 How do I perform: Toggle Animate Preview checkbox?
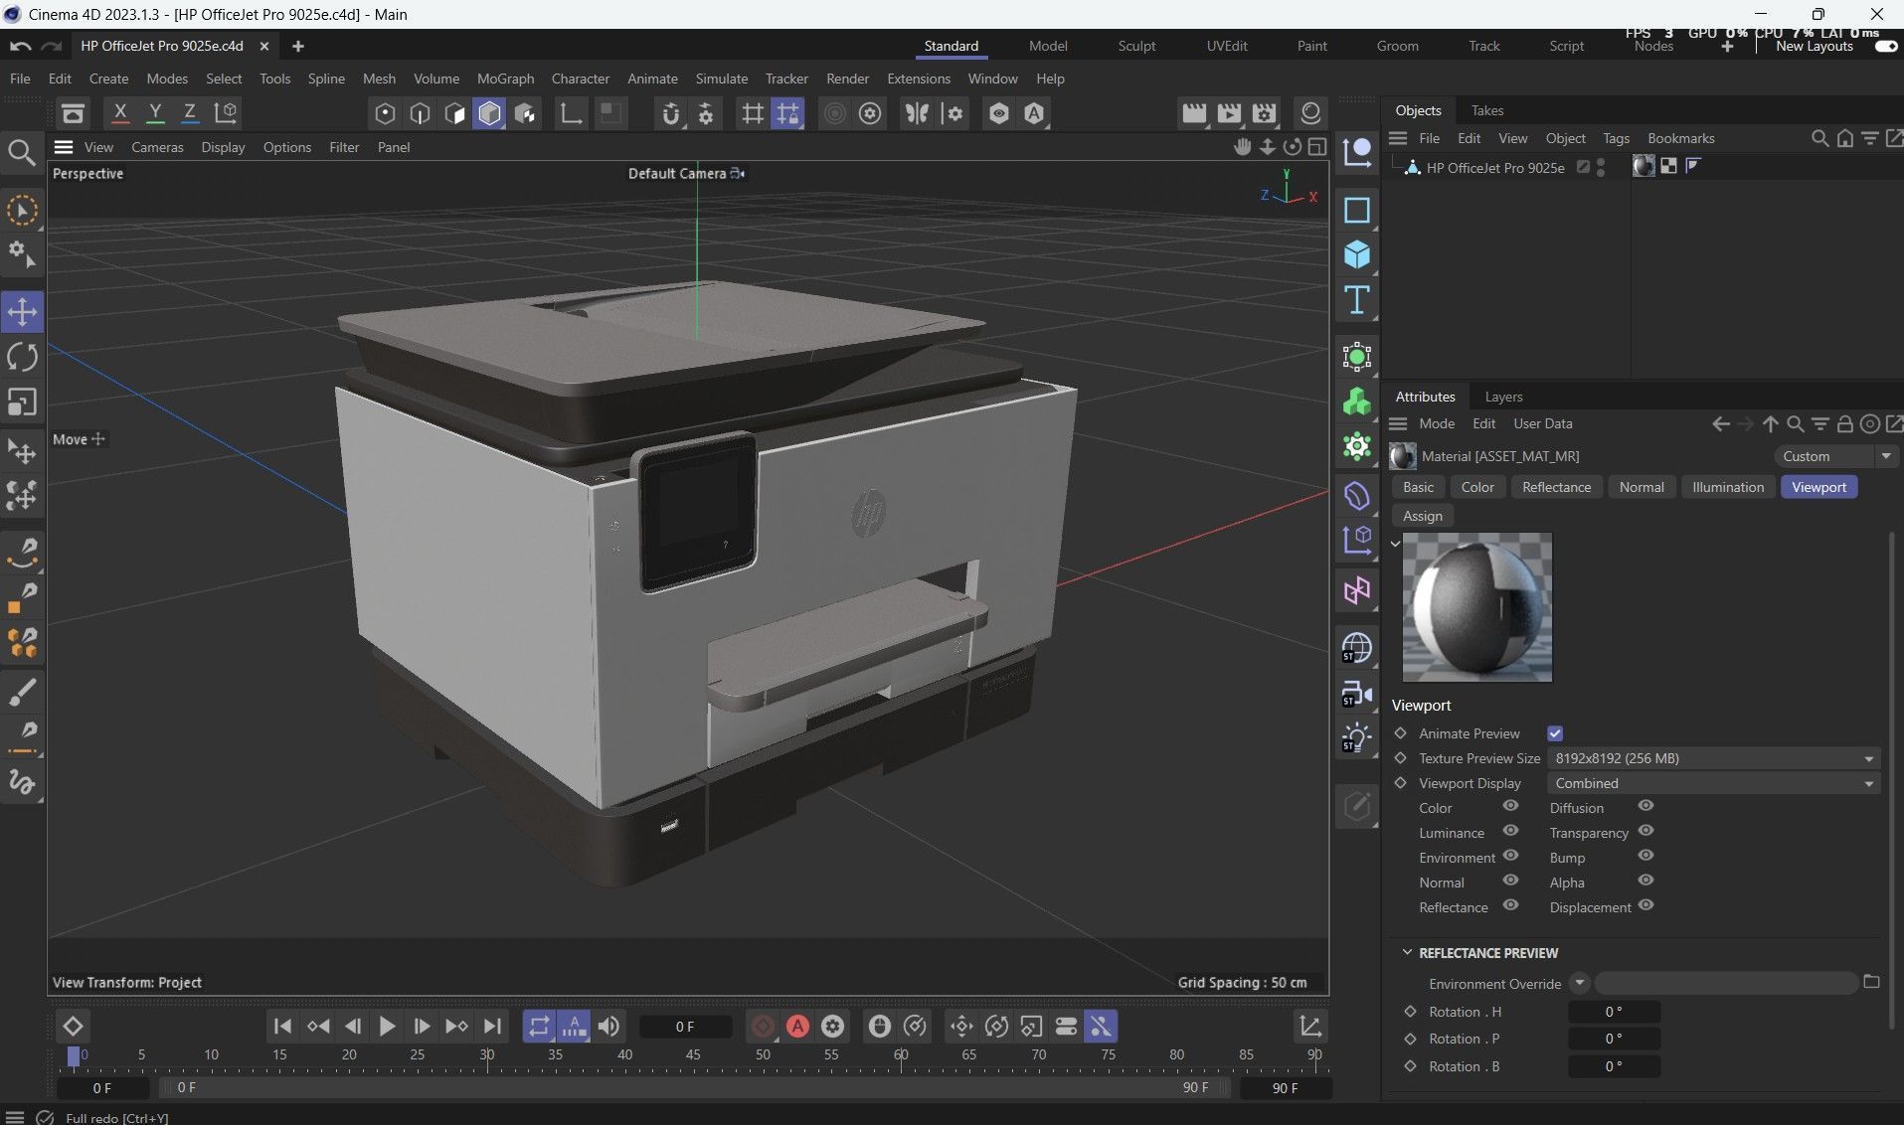point(1555,733)
